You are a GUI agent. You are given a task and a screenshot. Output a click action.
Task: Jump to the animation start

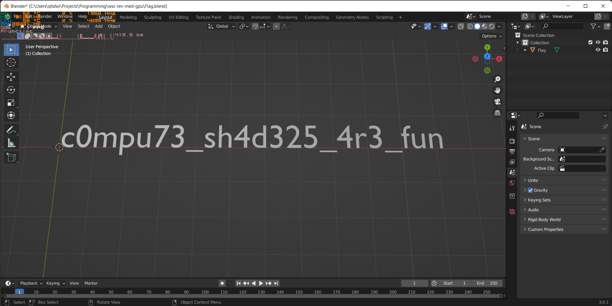(238, 283)
